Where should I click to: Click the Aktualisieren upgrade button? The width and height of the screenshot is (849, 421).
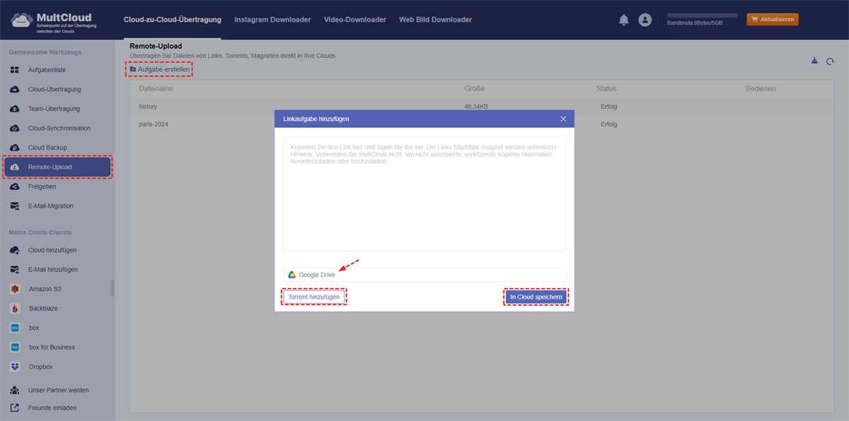(773, 19)
